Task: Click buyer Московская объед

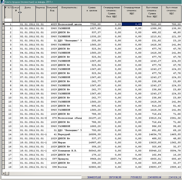Action: point(69,118)
